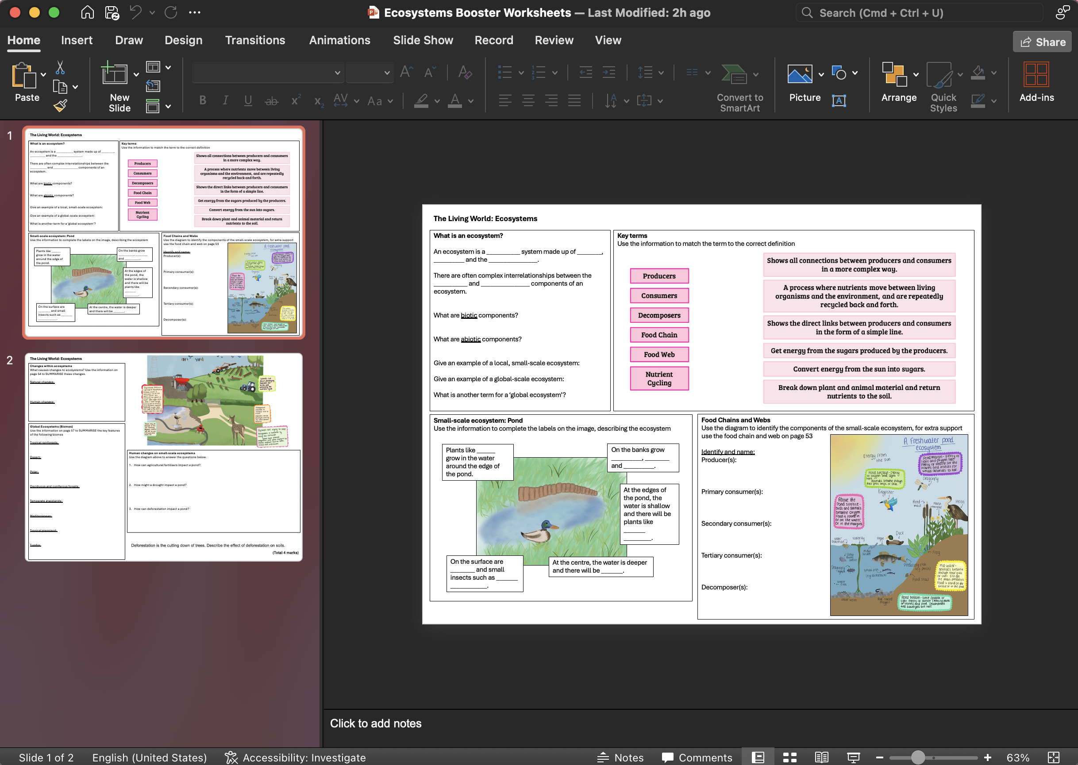Switch to Slide Sorter view icon
The height and width of the screenshot is (765, 1078).
pos(790,757)
